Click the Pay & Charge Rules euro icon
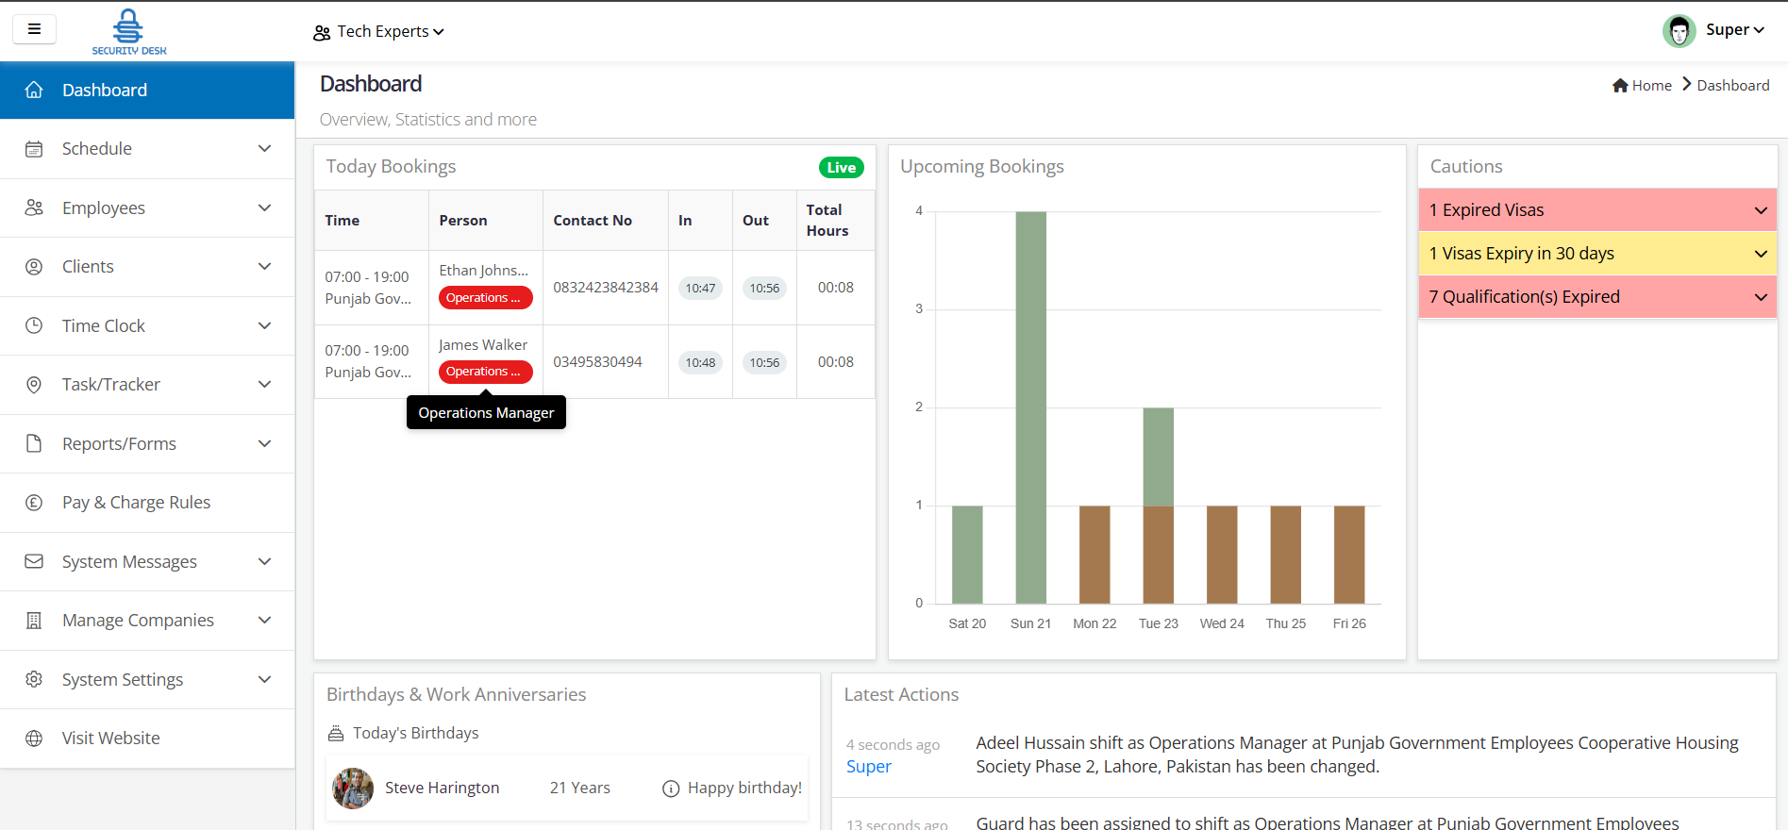This screenshot has height=830, width=1788. (x=34, y=503)
